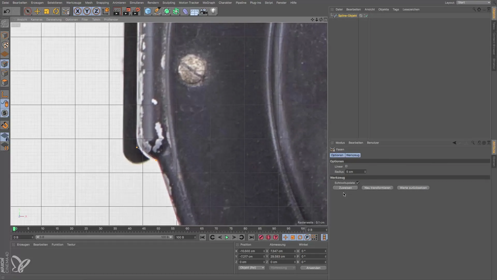Switch to edges mode
This screenshot has height=280, width=497.
[5, 73]
